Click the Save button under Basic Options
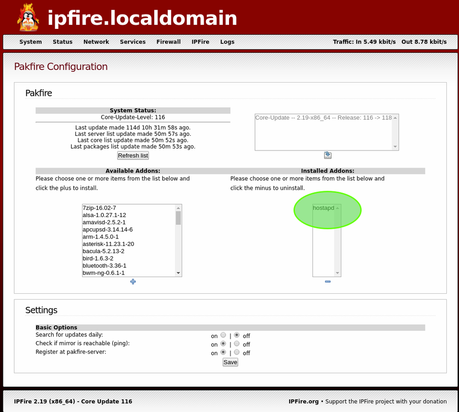 230,362
